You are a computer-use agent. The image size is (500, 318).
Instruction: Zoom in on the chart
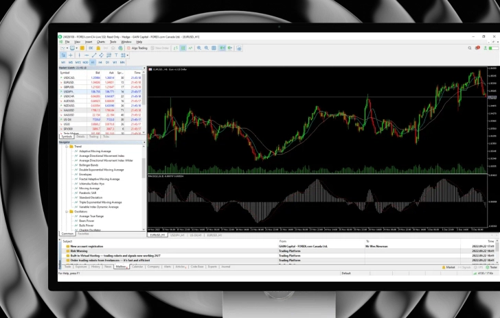coord(198,48)
